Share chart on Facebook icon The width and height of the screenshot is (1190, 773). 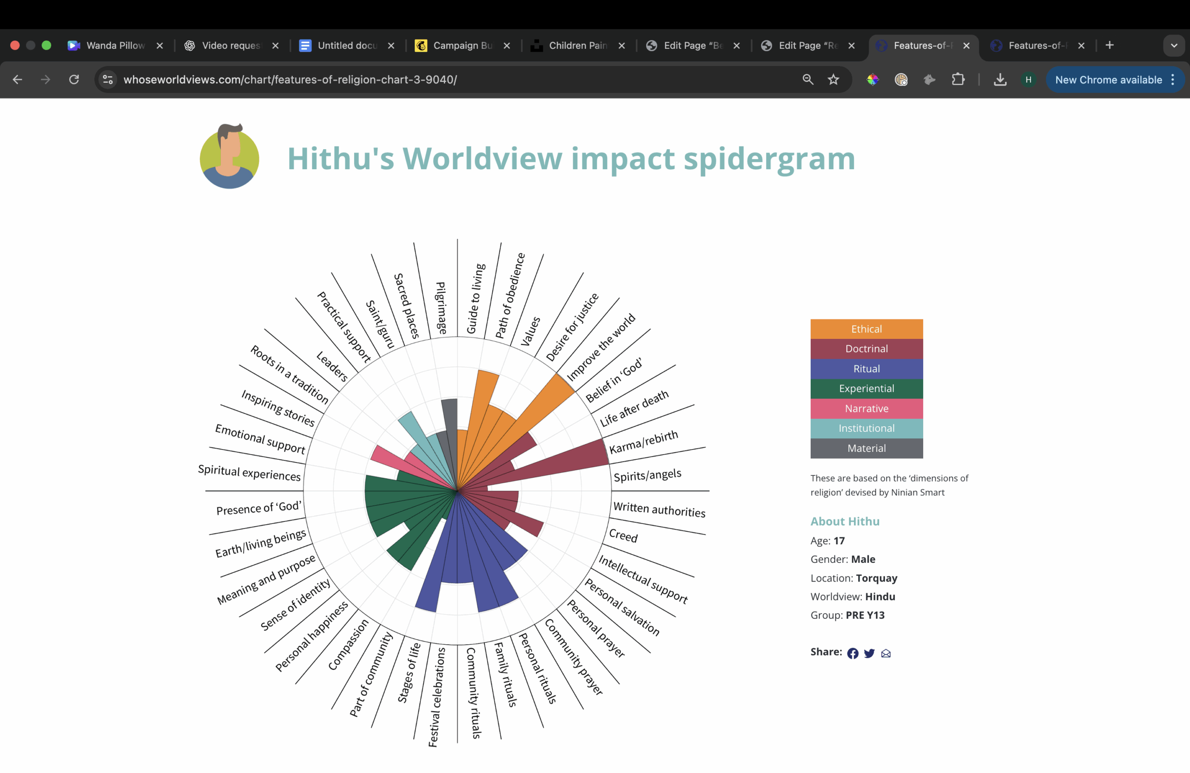tap(853, 654)
